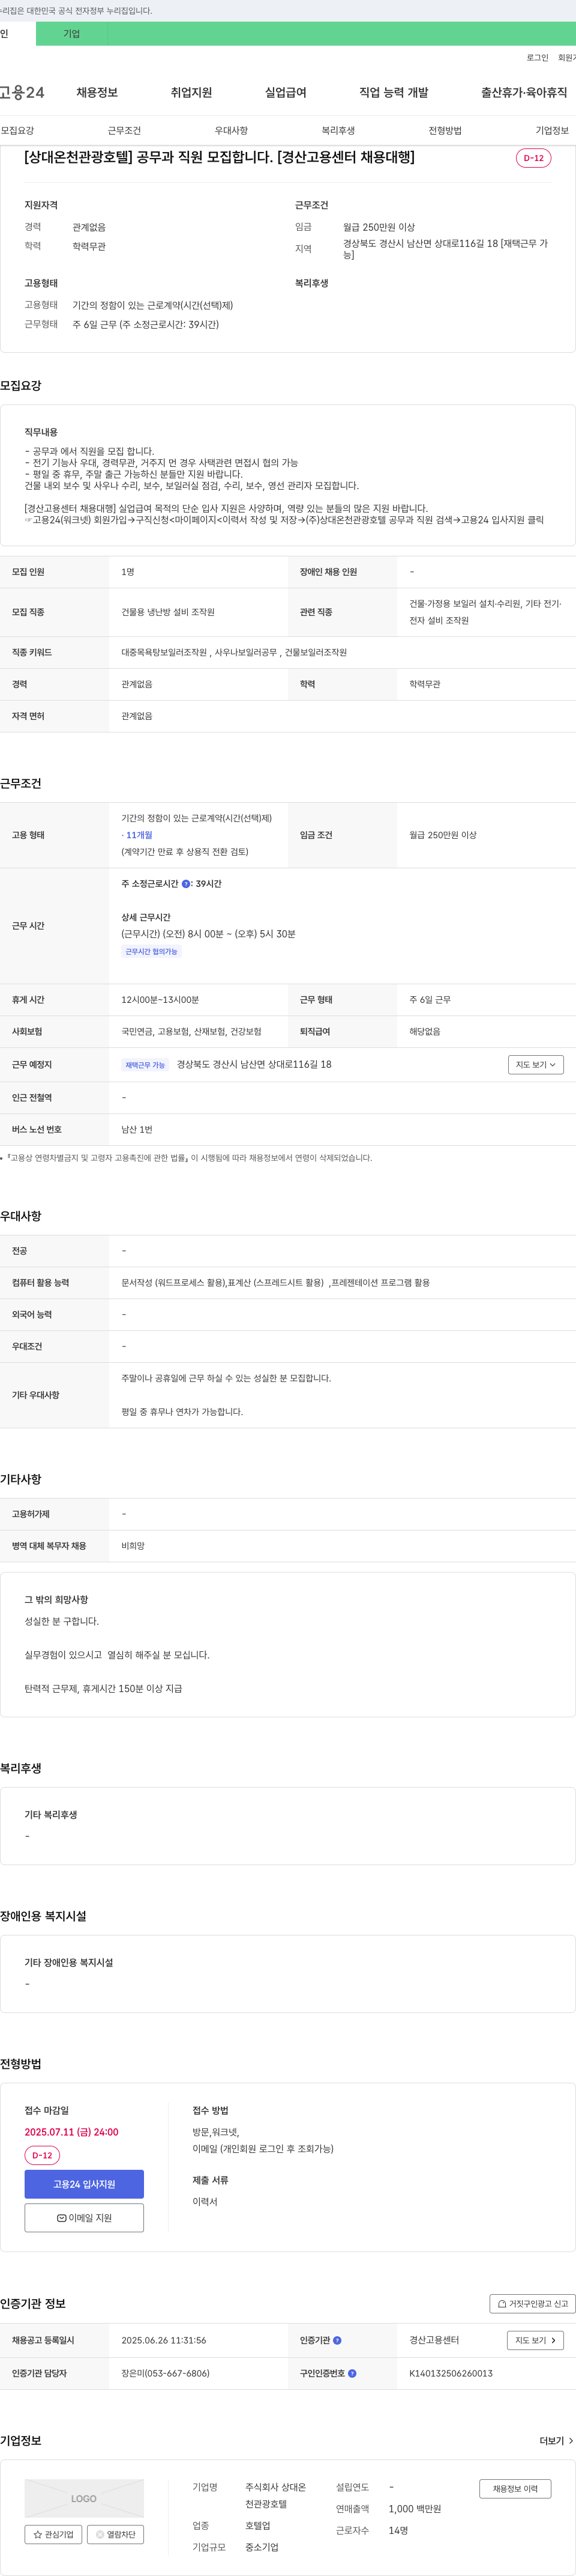Viewport: 576px width, 2576px height.
Task: Open 지도 보기 for 경산고용센터
Action: click(536, 2340)
